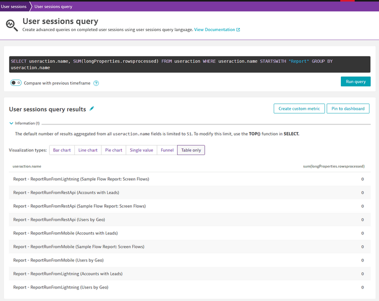This screenshot has height=301, width=379.
Task: Go to User sessions breadcrumb
Action: pyautogui.click(x=14, y=7)
